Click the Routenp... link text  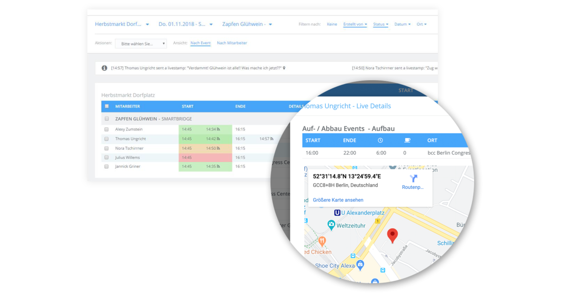click(x=413, y=187)
